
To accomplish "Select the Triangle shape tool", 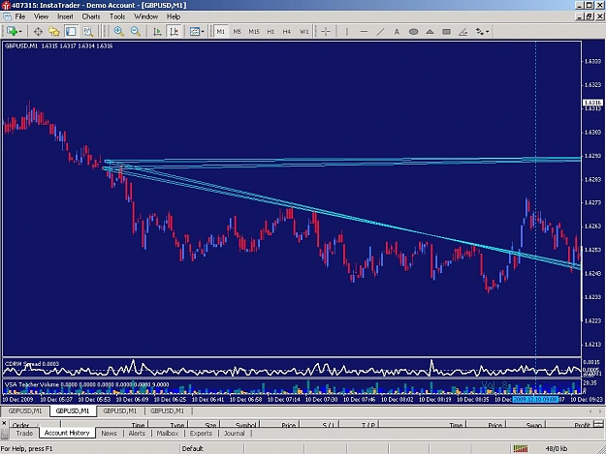I will (430, 32).
